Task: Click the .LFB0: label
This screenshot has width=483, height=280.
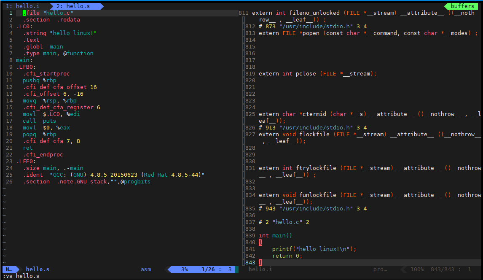Action: pos(26,67)
